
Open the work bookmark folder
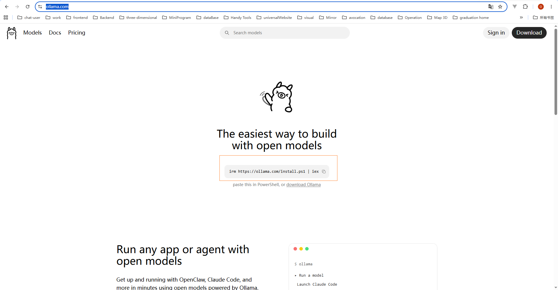tap(53, 17)
